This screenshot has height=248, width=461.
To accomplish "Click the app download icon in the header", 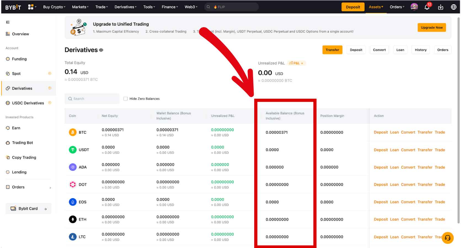I will 440,7.
